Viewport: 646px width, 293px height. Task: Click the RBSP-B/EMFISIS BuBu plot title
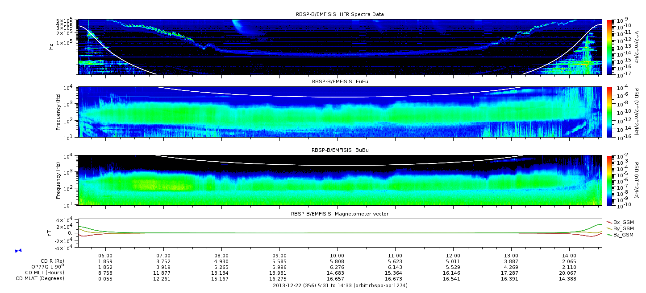(340, 150)
